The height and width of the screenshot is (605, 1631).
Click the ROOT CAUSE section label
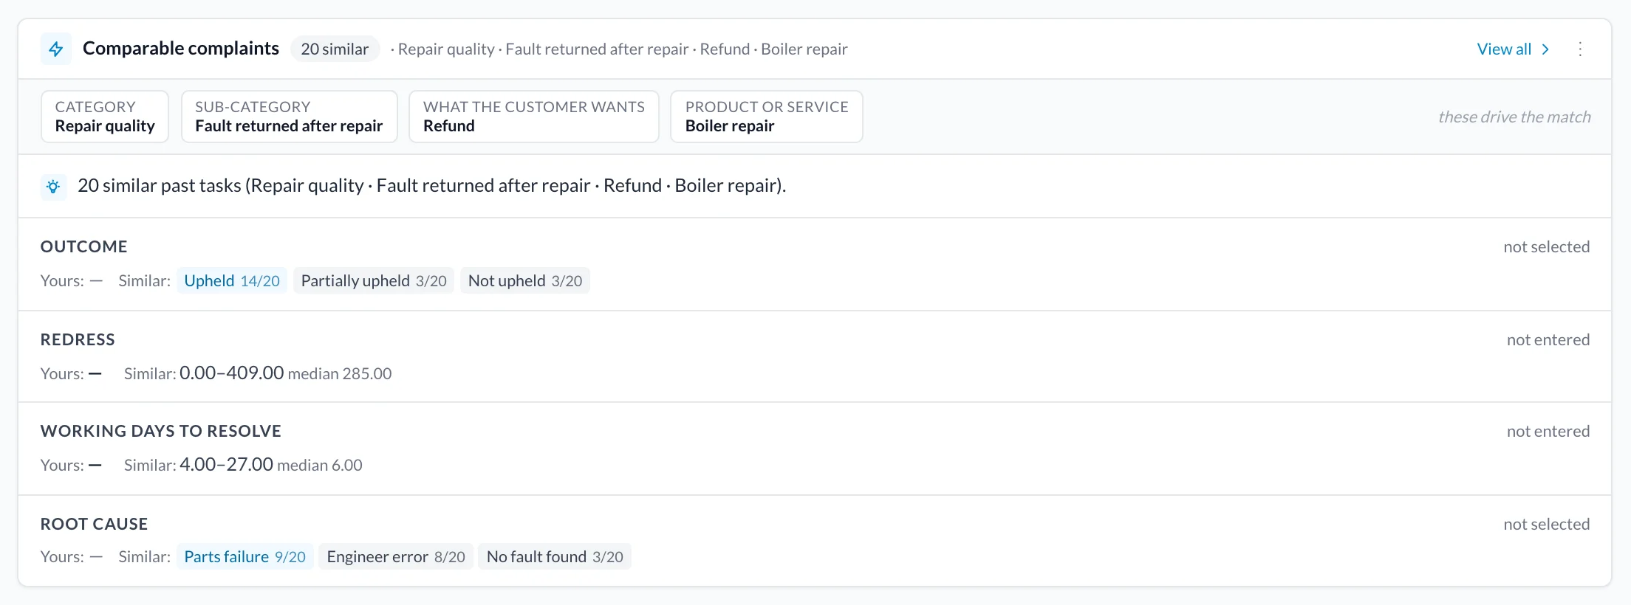point(94,524)
